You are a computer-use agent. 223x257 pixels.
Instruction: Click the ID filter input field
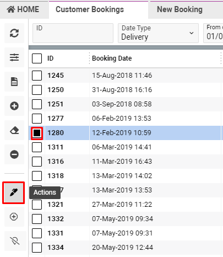click(73, 33)
